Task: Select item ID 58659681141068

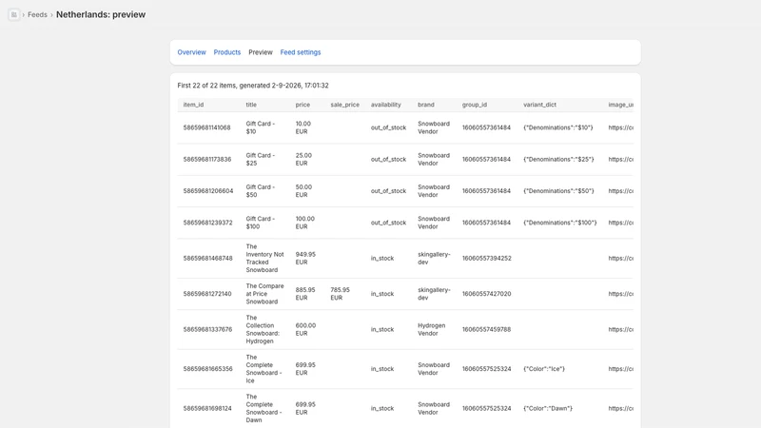Action: pyautogui.click(x=206, y=127)
